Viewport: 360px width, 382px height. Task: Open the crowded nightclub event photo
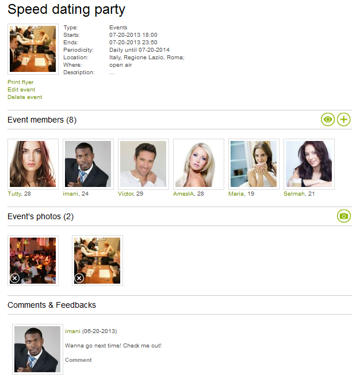33,261
